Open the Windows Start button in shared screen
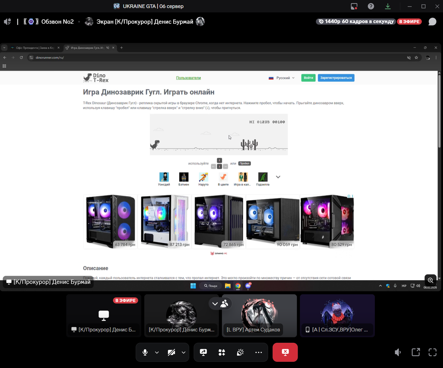 pyautogui.click(x=193, y=286)
